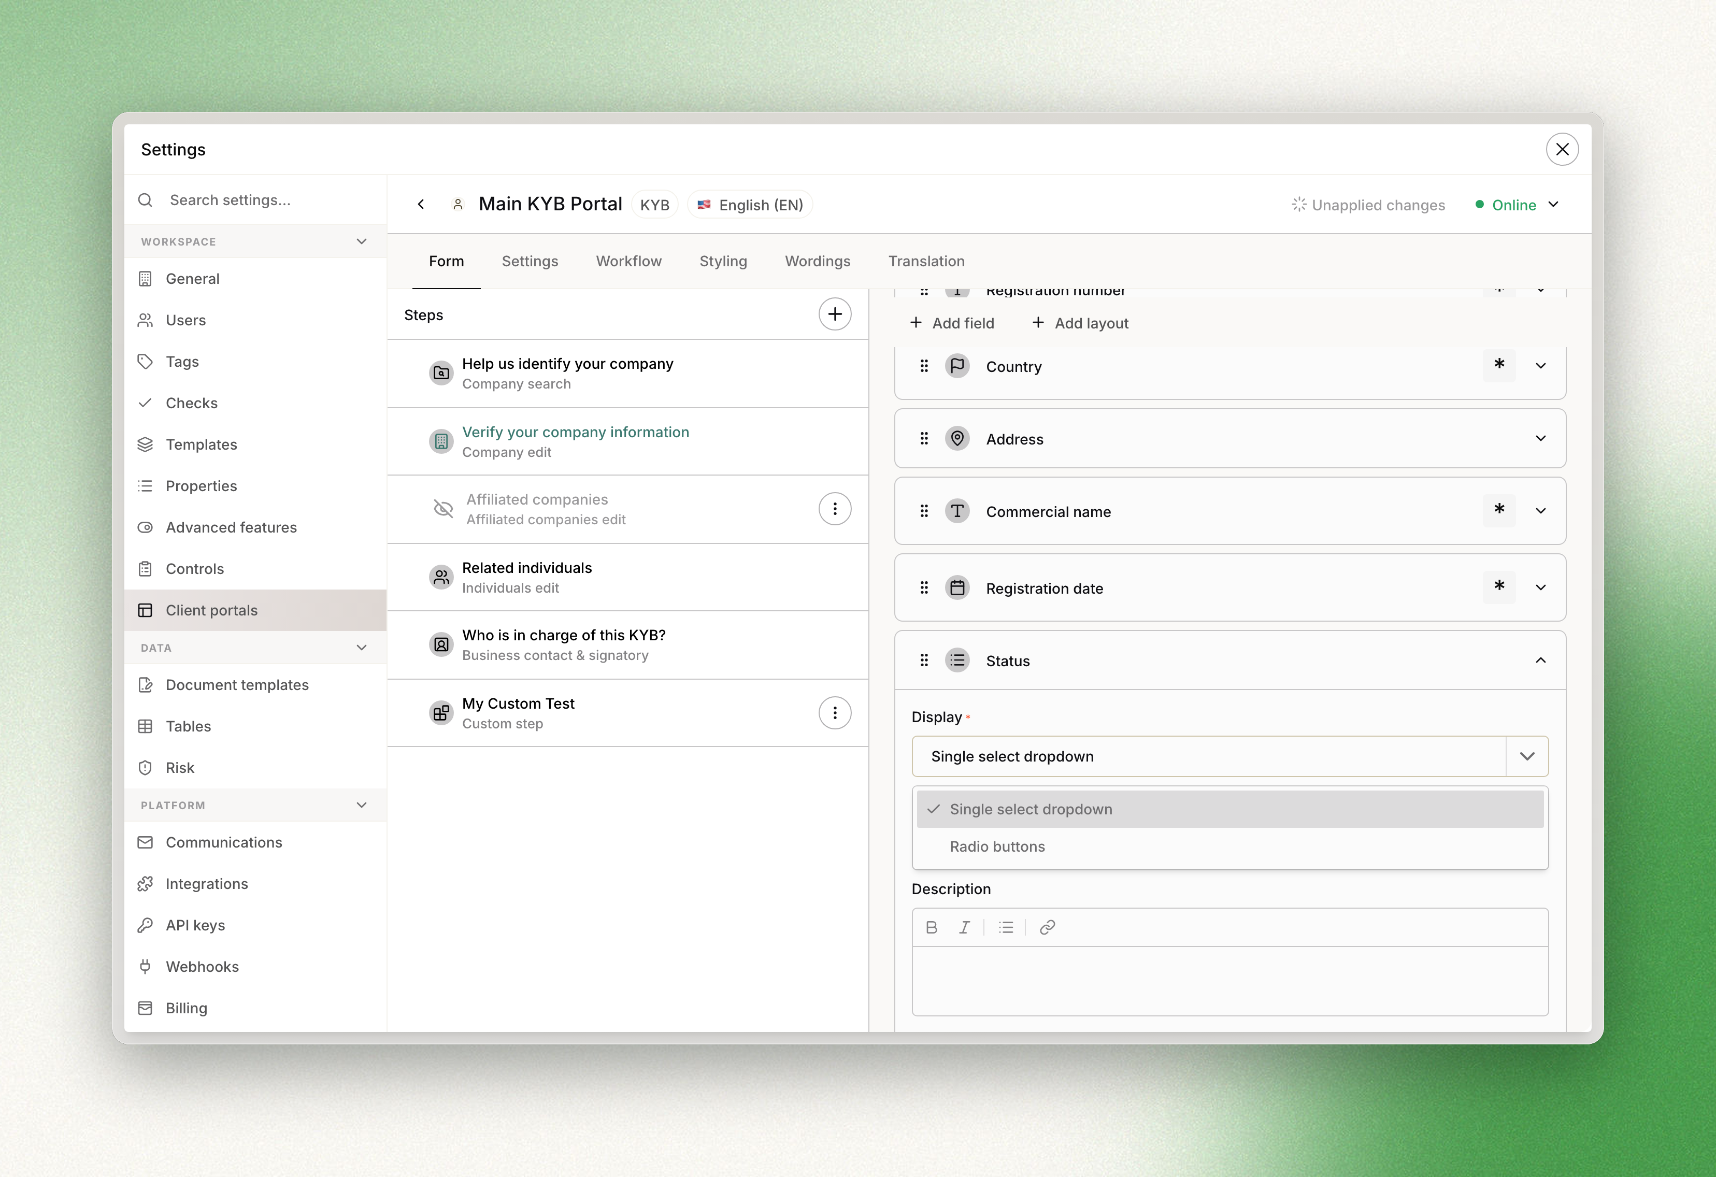The width and height of the screenshot is (1716, 1177).
Task: Click the General building icon in sidebar
Action: tap(146, 278)
